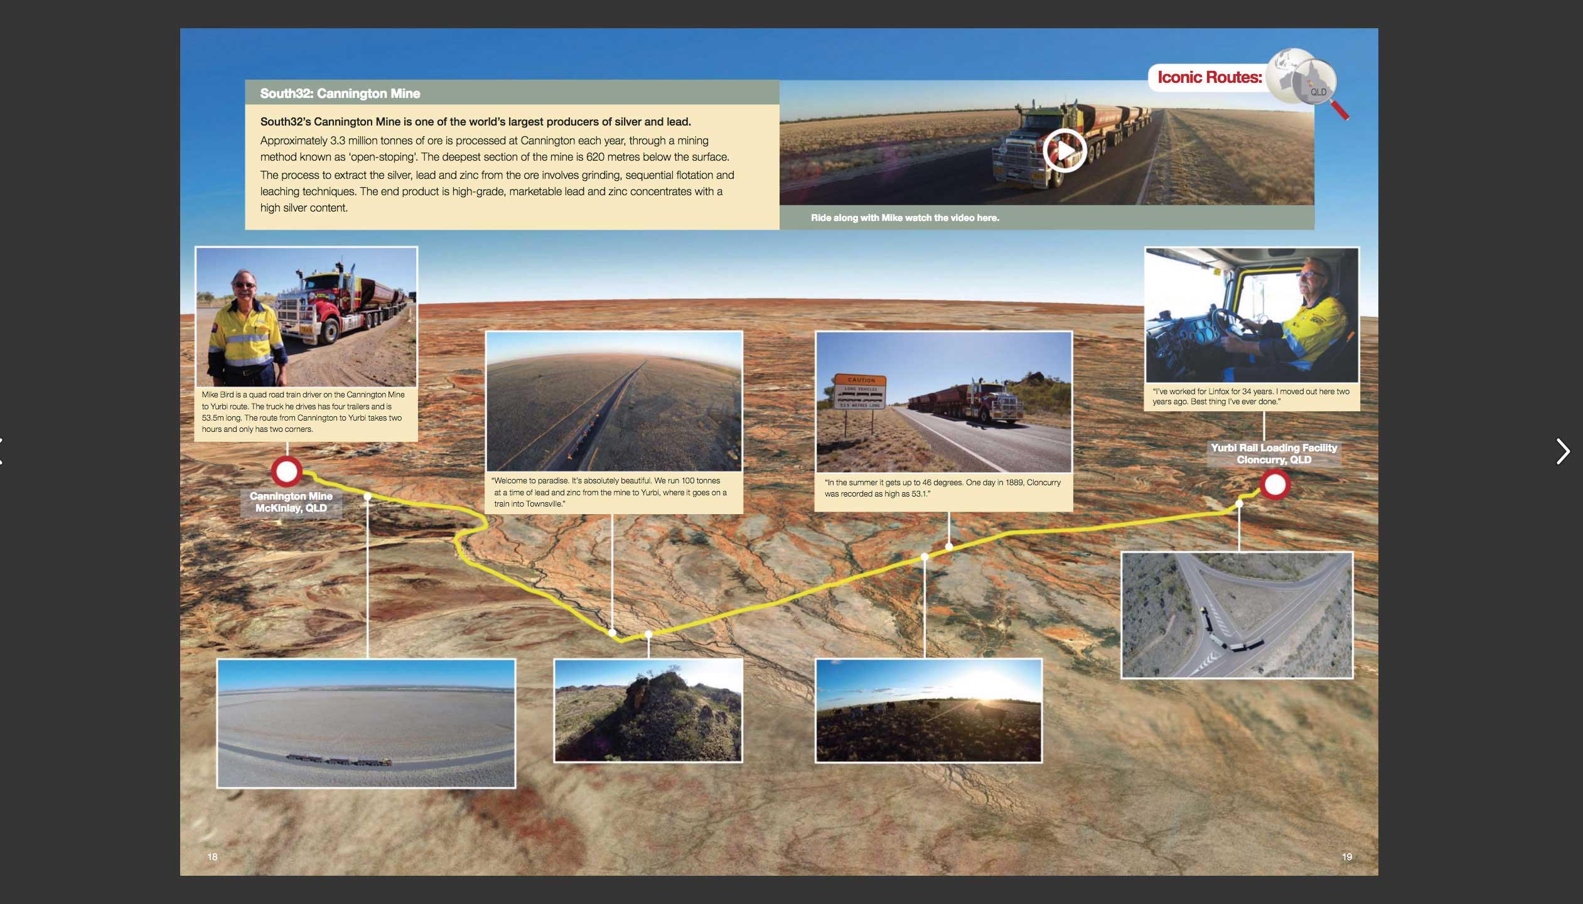Image resolution: width=1583 pixels, height=904 pixels.
Task: Click the 'Mike Bird is a quad road train driver' caption
Action: (x=303, y=412)
